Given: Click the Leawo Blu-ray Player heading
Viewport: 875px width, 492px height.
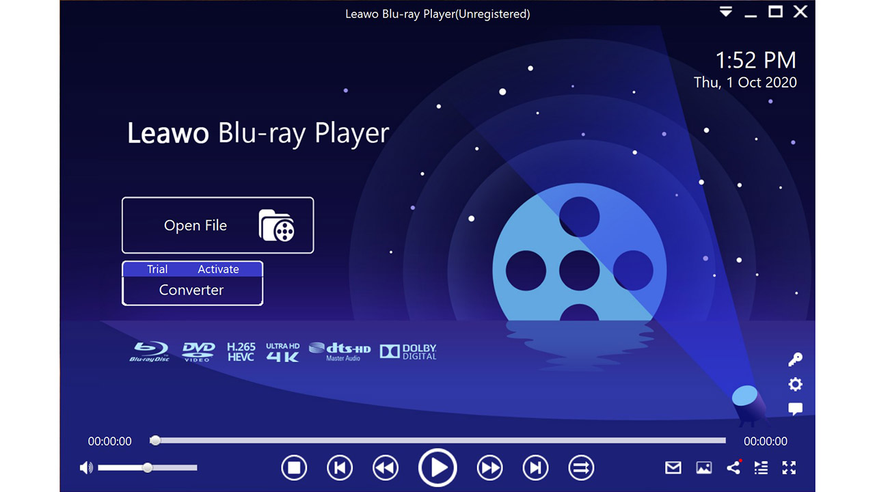Looking at the screenshot, I should click(x=258, y=133).
